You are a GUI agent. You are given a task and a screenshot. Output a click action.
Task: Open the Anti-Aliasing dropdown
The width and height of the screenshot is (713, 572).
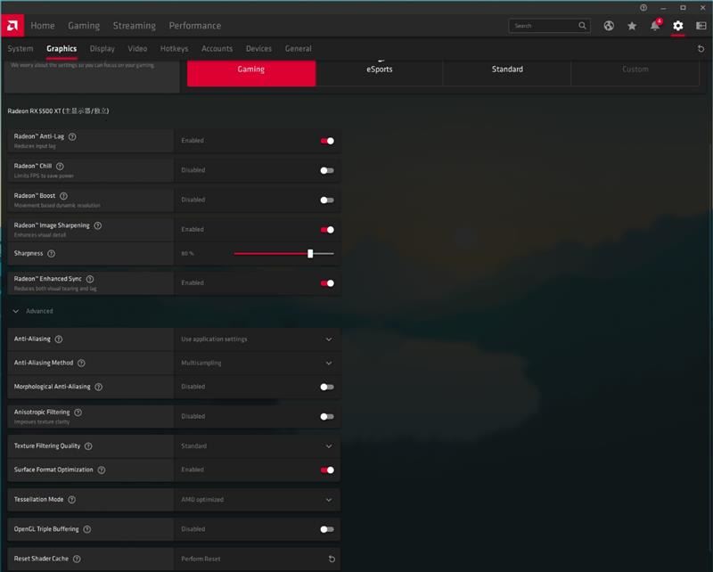tap(257, 339)
